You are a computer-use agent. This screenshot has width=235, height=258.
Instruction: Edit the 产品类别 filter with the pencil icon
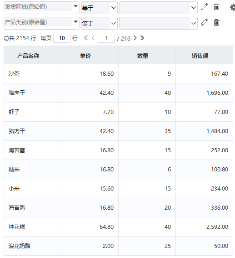pos(204,22)
